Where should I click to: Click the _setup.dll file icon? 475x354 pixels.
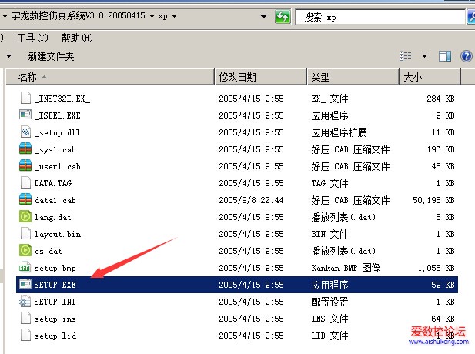25,132
